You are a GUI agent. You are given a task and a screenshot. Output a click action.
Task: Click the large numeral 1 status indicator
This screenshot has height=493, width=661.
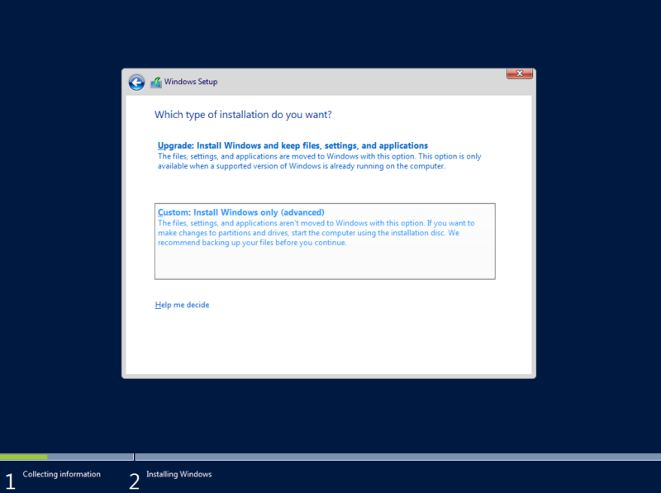click(x=8, y=479)
